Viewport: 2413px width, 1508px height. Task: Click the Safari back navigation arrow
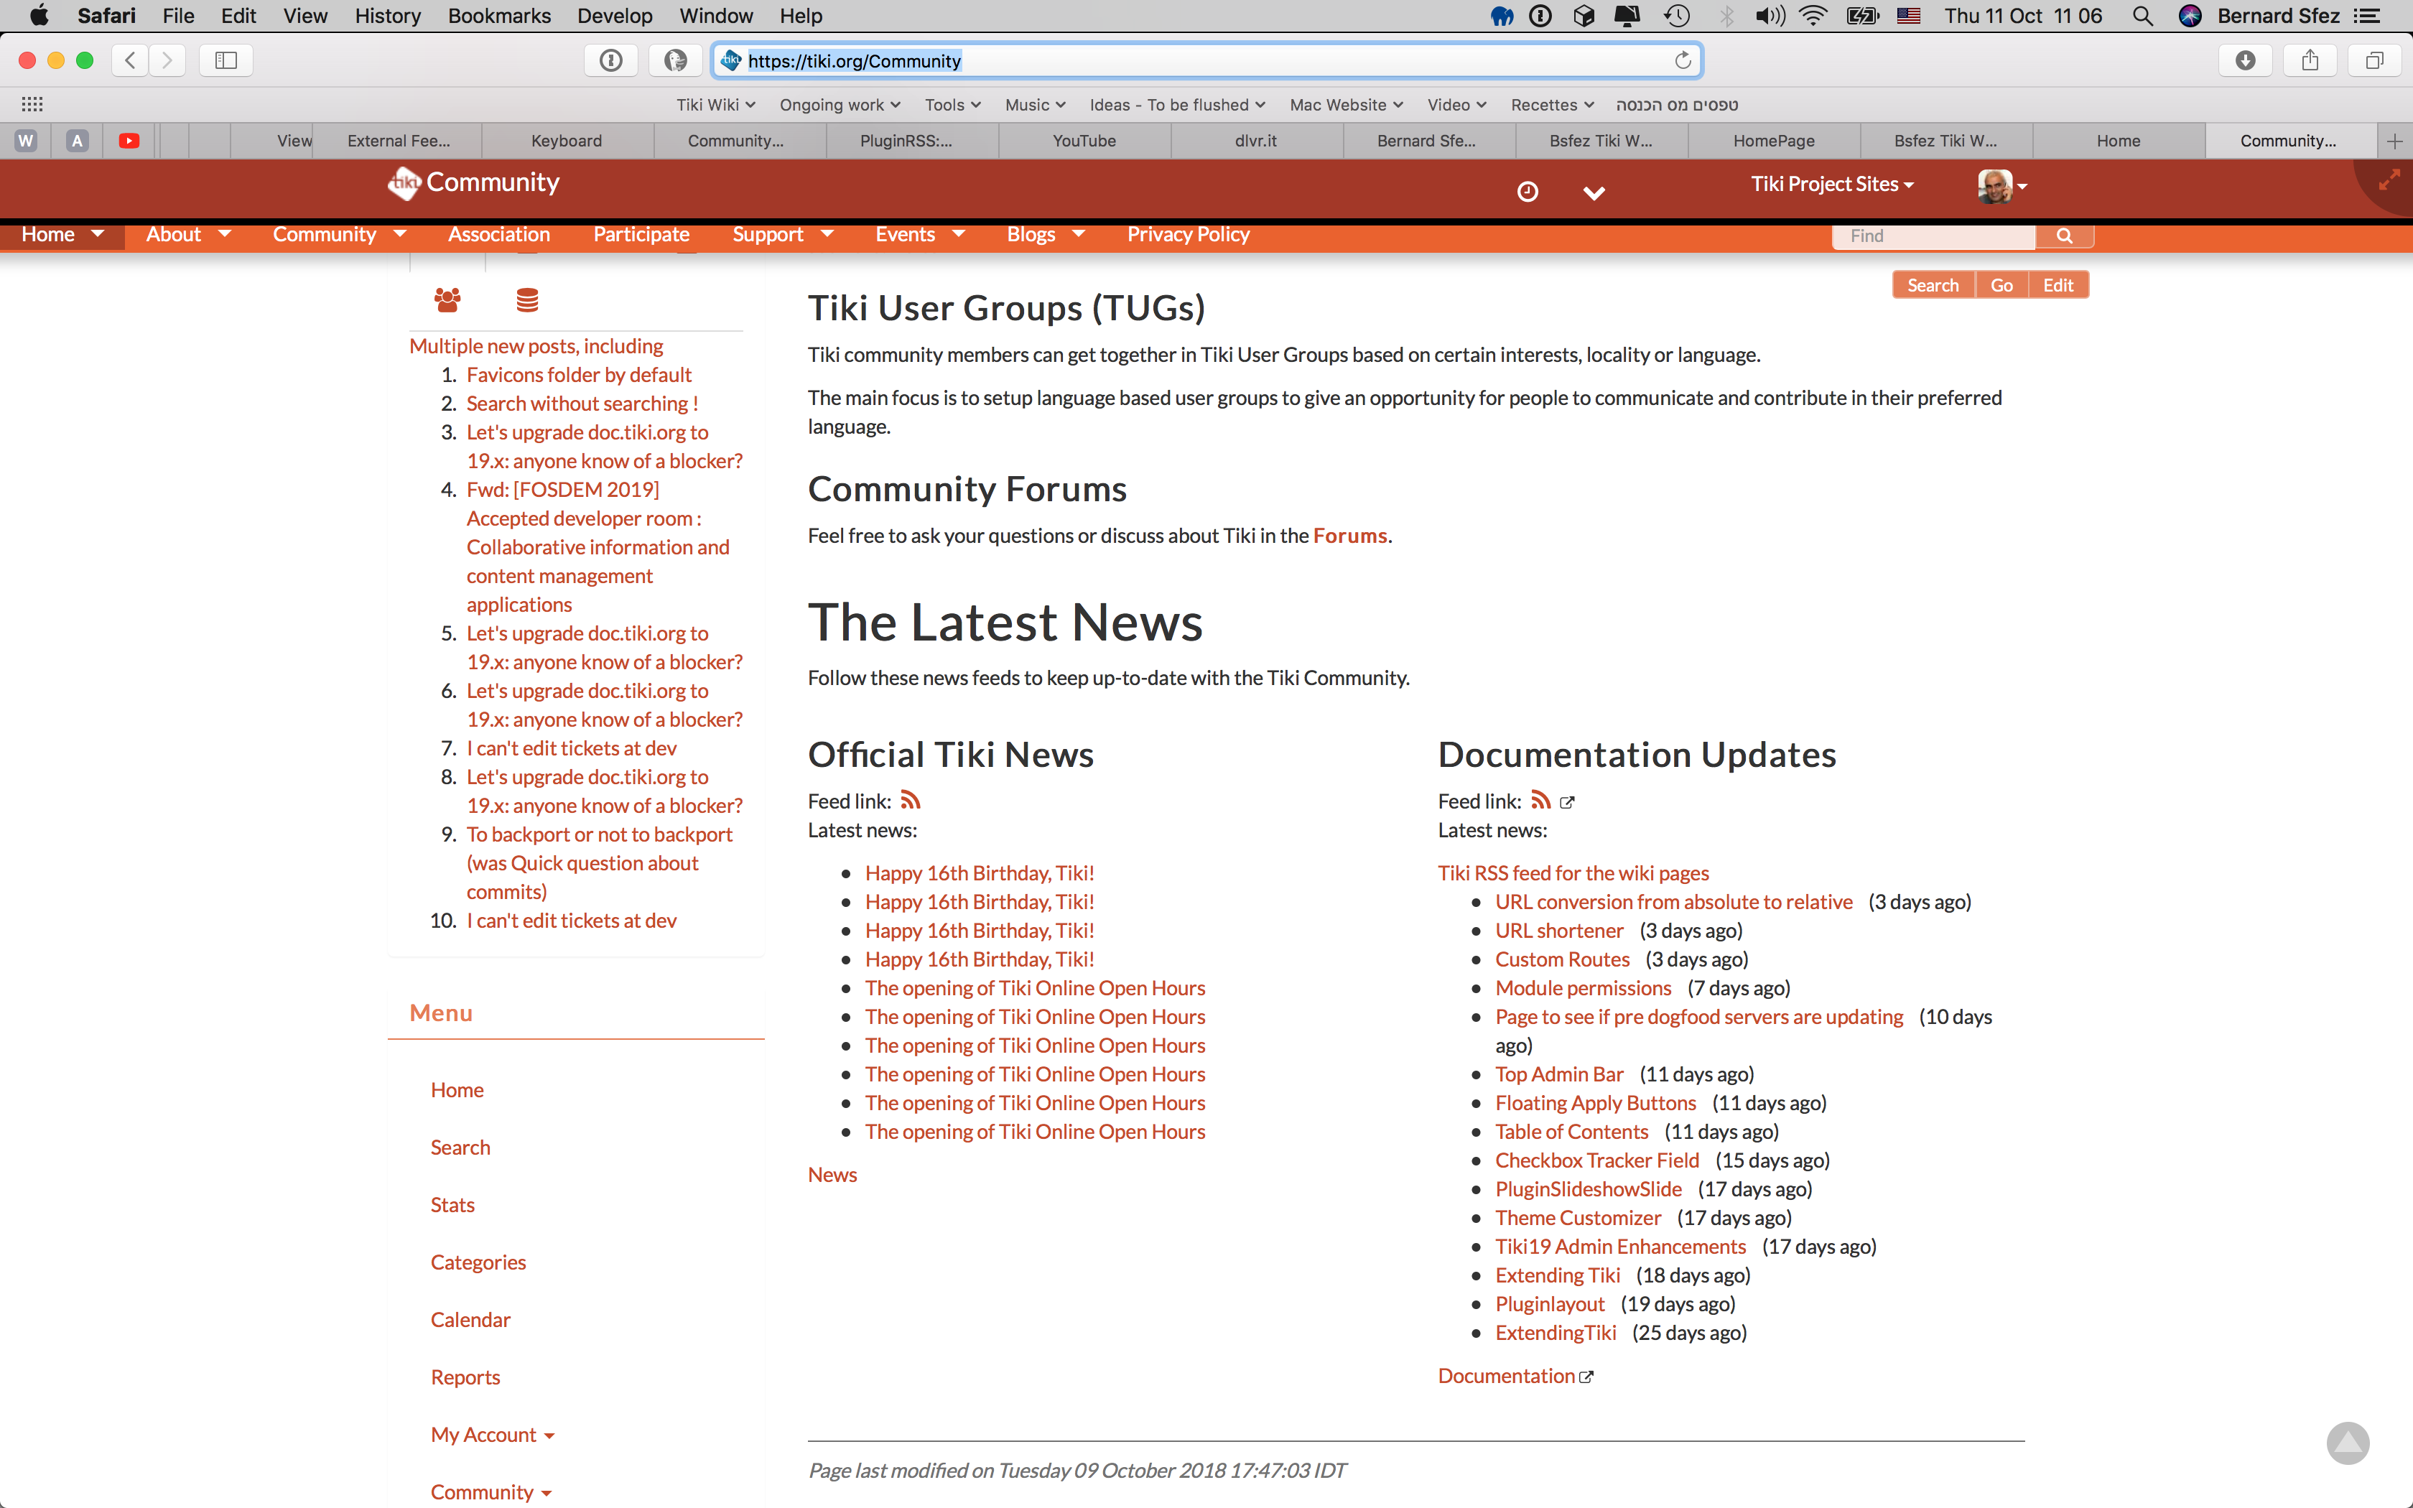pyautogui.click(x=131, y=60)
